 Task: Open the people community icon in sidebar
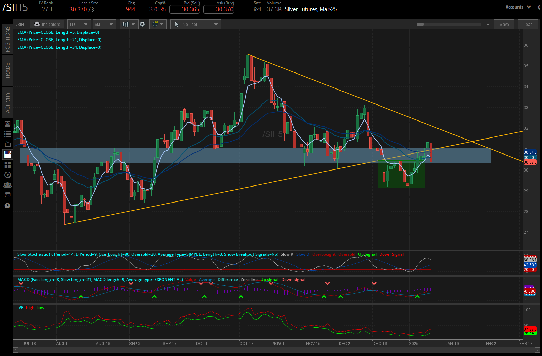[x=7, y=185]
